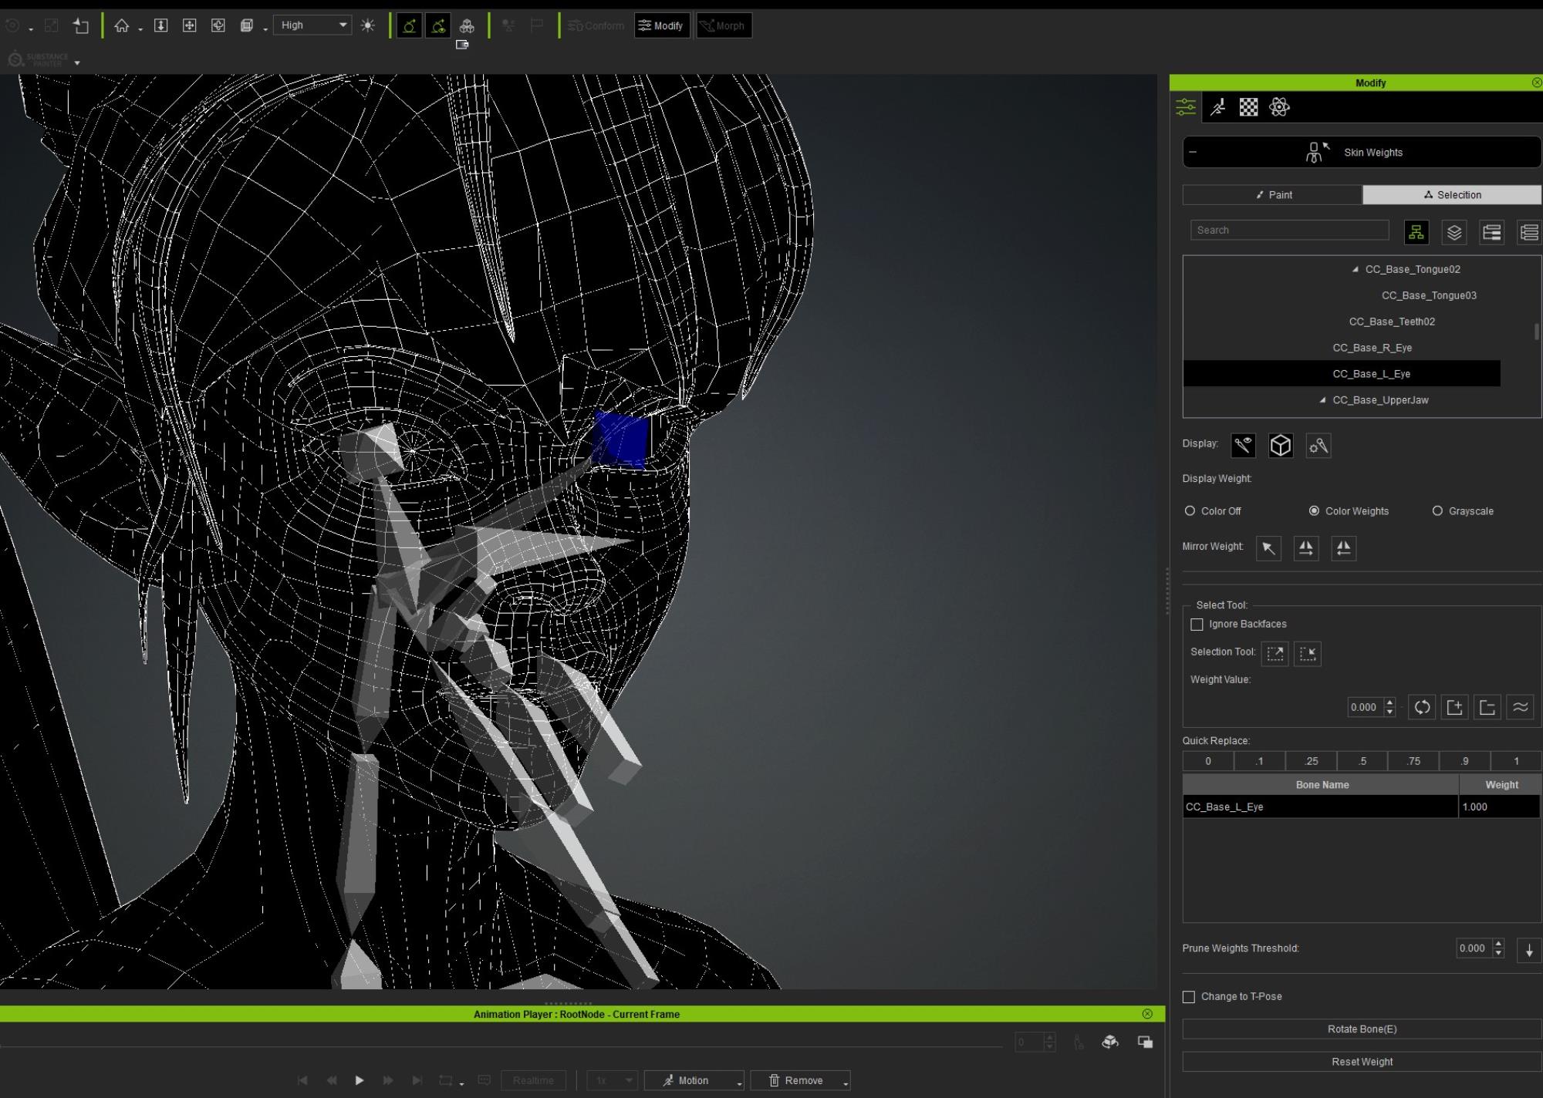Image resolution: width=1543 pixels, height=1098 pixels.
Task: Click the Display pin visibility icon
Action: [x=1243, y=445]
